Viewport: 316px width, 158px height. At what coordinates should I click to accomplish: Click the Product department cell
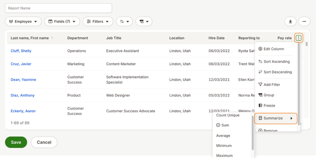(x=74, y=95)
